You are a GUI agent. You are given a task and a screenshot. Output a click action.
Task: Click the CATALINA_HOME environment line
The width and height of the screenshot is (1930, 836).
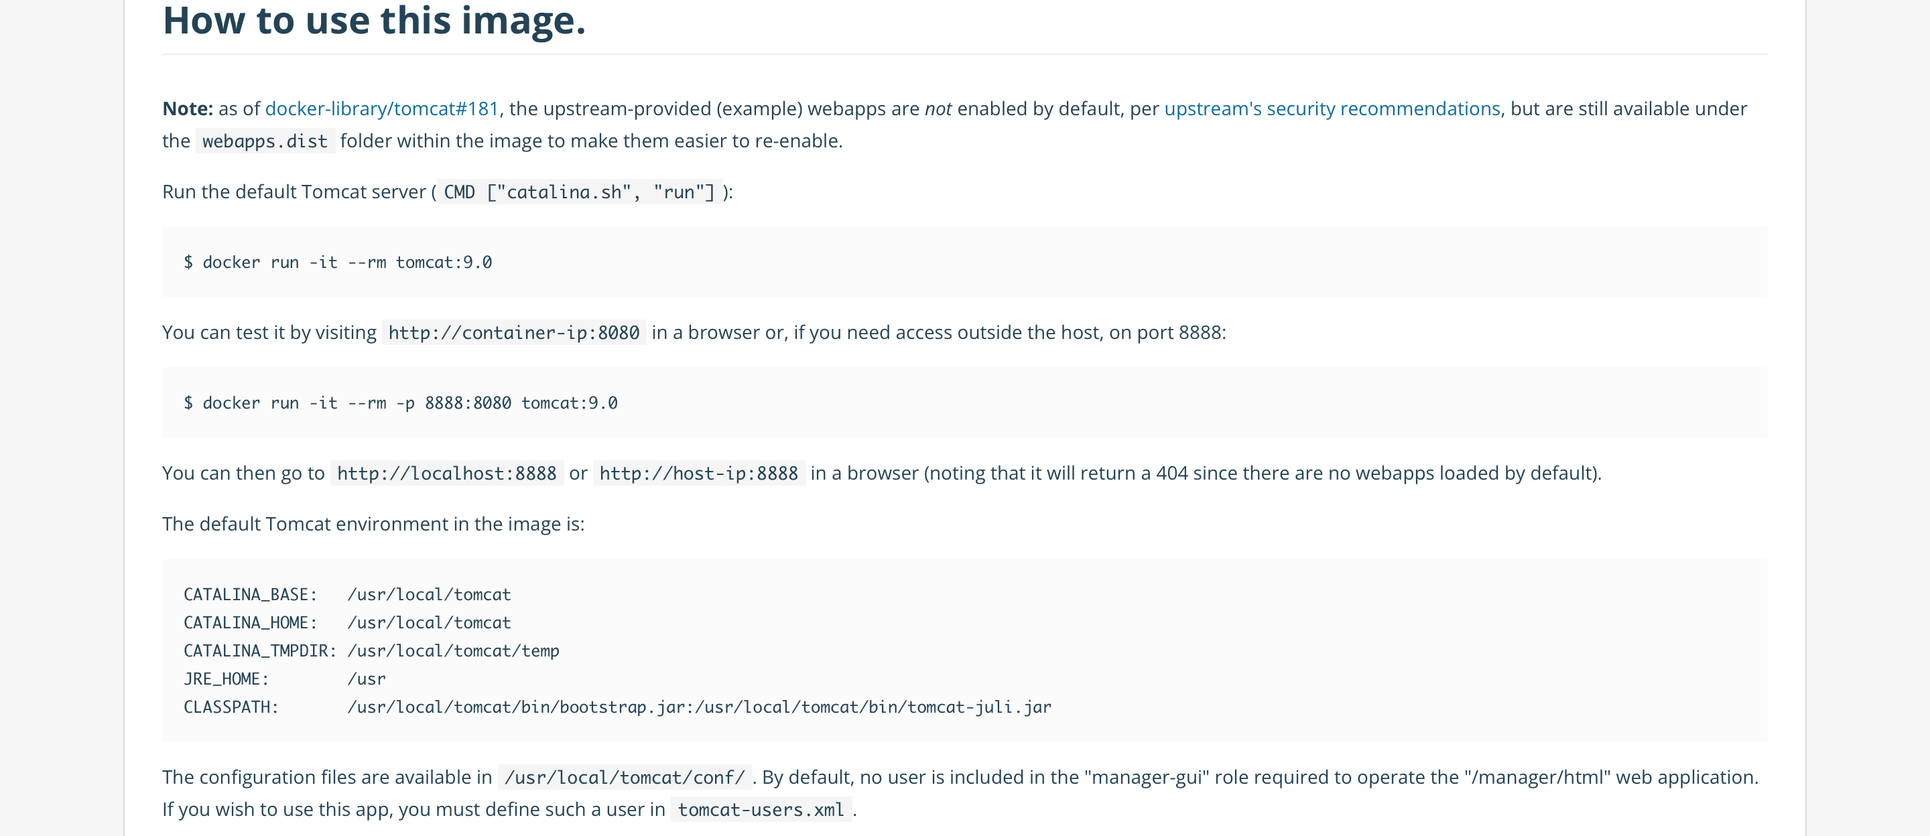click(x=347, y=623)
